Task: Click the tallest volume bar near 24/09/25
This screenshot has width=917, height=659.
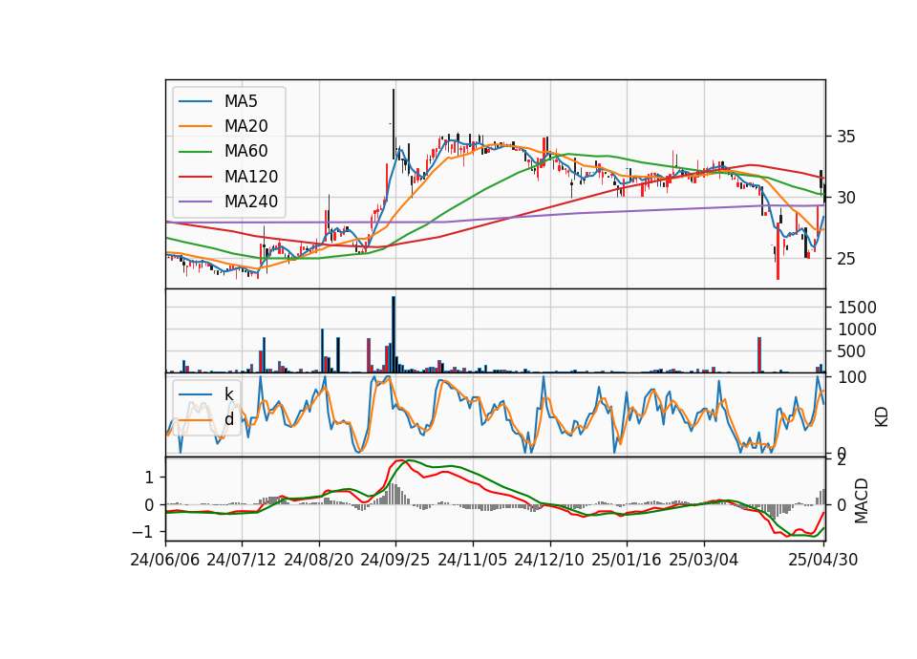Action: click(394, 334)
